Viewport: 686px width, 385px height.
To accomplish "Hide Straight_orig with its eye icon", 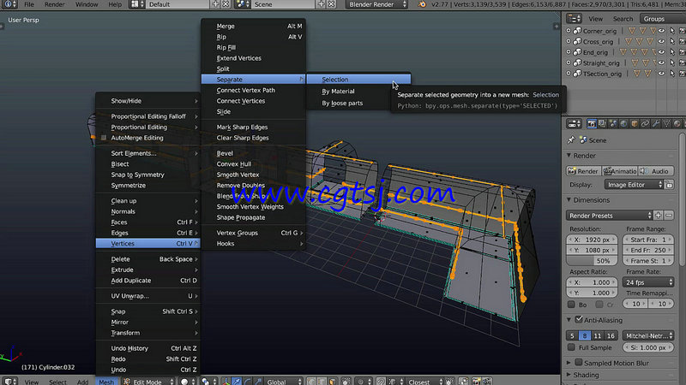I will pyautogui.click(x=661, y=62).
